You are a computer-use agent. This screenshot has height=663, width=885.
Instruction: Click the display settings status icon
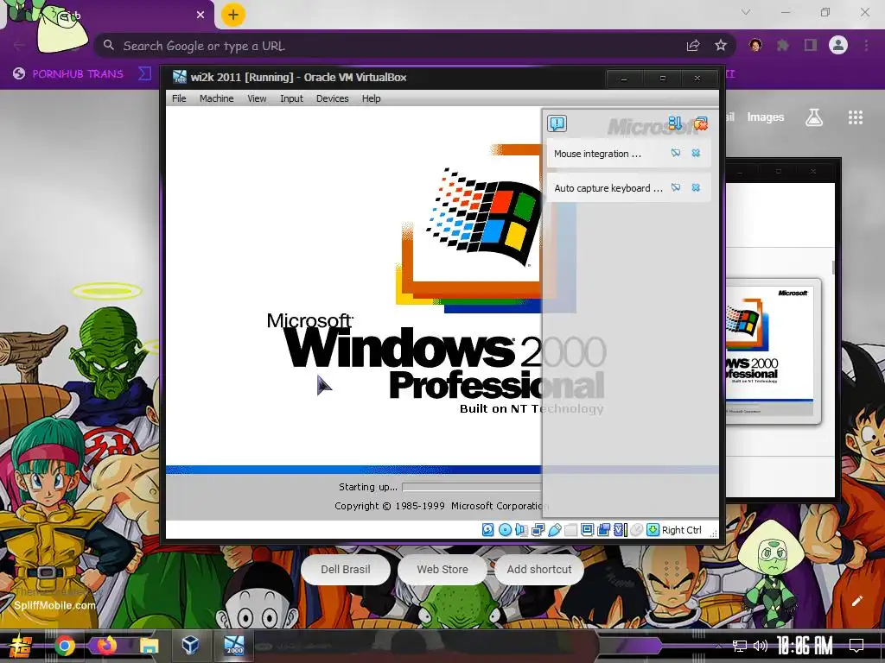587,530
